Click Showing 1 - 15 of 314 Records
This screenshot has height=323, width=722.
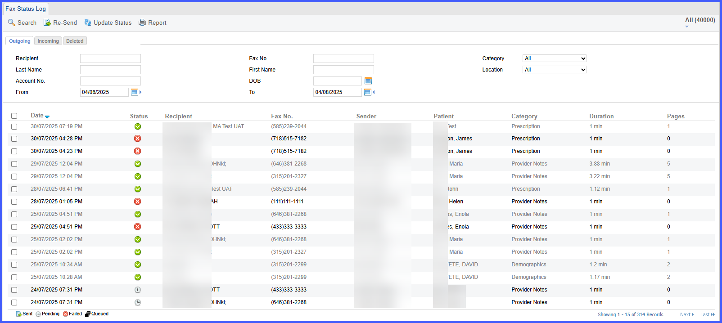[x=630, y=314]
